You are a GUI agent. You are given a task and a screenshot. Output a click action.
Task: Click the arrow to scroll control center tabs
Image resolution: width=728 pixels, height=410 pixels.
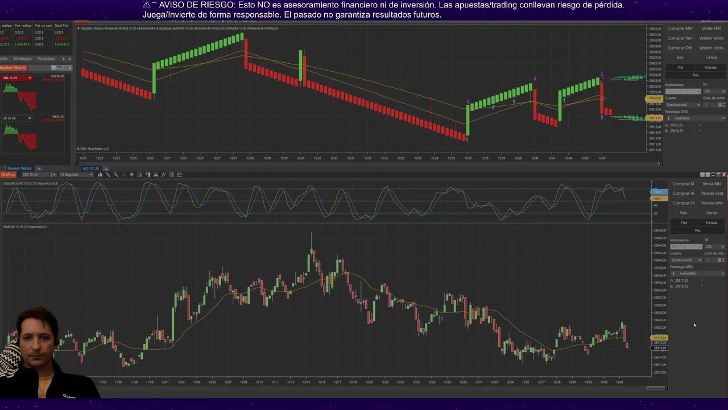[x=70, y=59]
